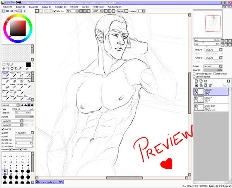This screenshot has width=232, height=188.
Task: Switch to are_you_really_a document tab
Action: click(x=49, y=182)
